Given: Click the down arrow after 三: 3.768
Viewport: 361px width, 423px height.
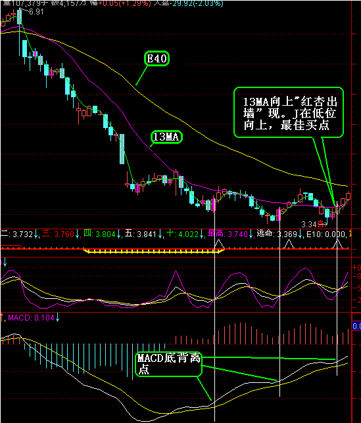Looking at the screenshot, I should tap(78, 234).
